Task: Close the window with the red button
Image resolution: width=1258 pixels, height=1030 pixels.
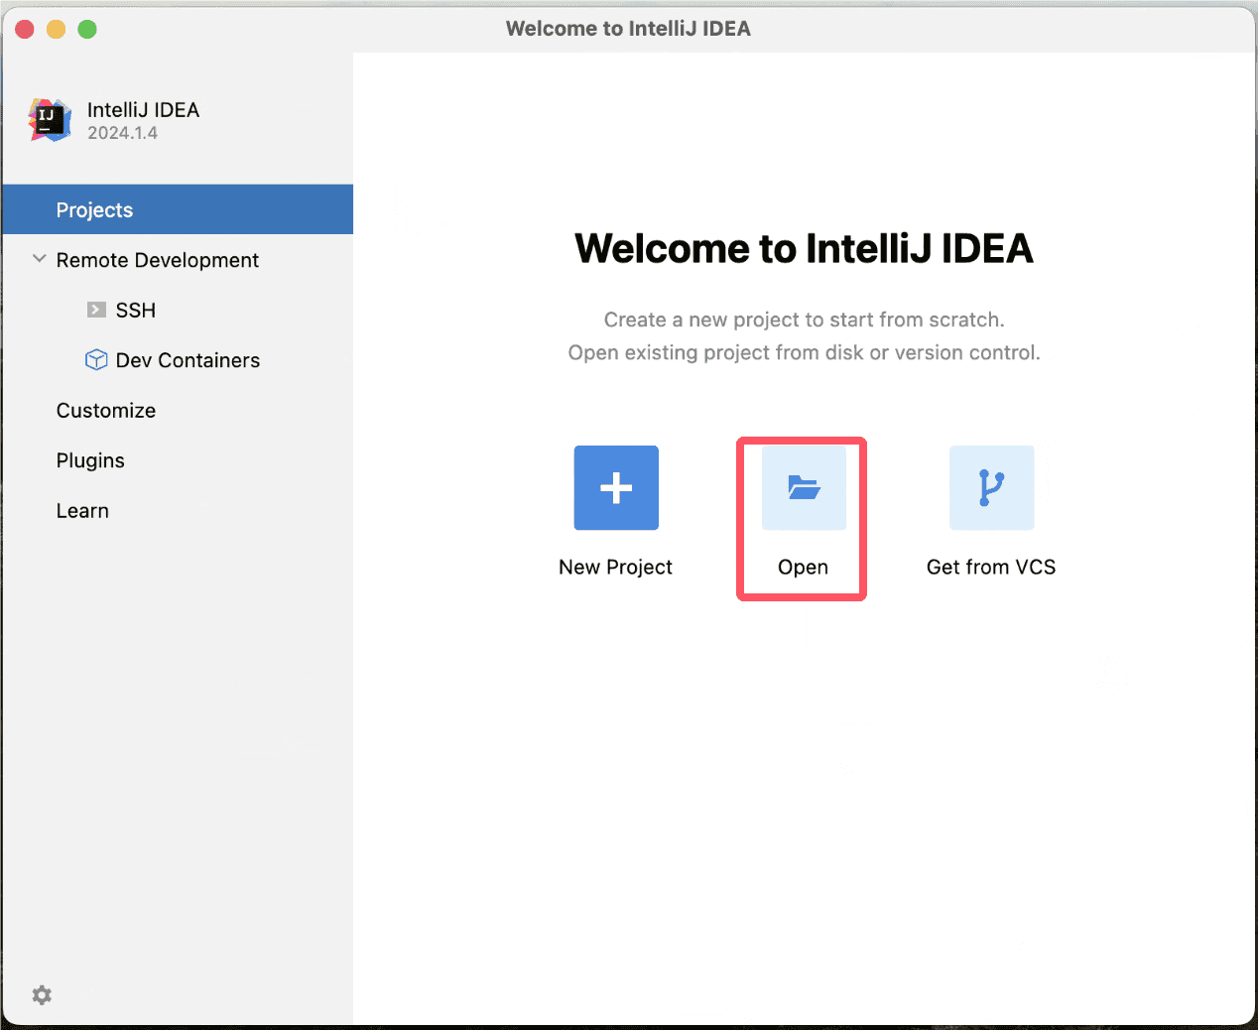Action: coord(25,29)
